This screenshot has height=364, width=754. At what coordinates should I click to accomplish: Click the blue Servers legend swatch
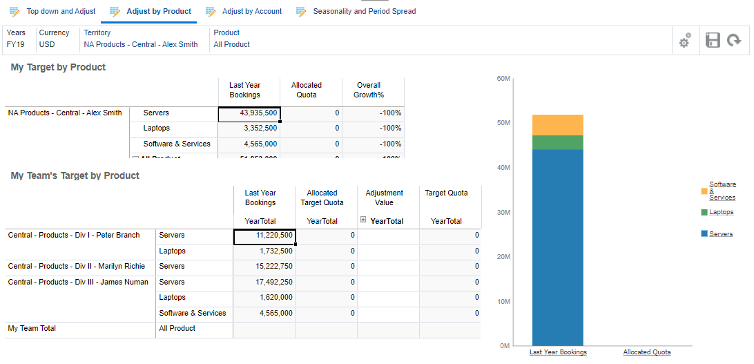[704, 234]
